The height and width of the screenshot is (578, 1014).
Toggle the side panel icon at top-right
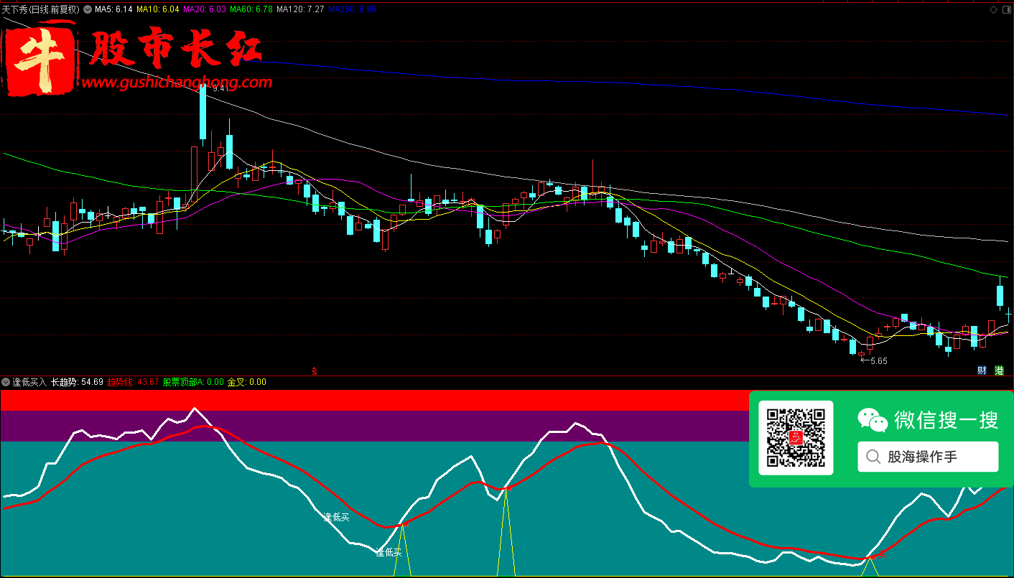(x=1008, y=9)
